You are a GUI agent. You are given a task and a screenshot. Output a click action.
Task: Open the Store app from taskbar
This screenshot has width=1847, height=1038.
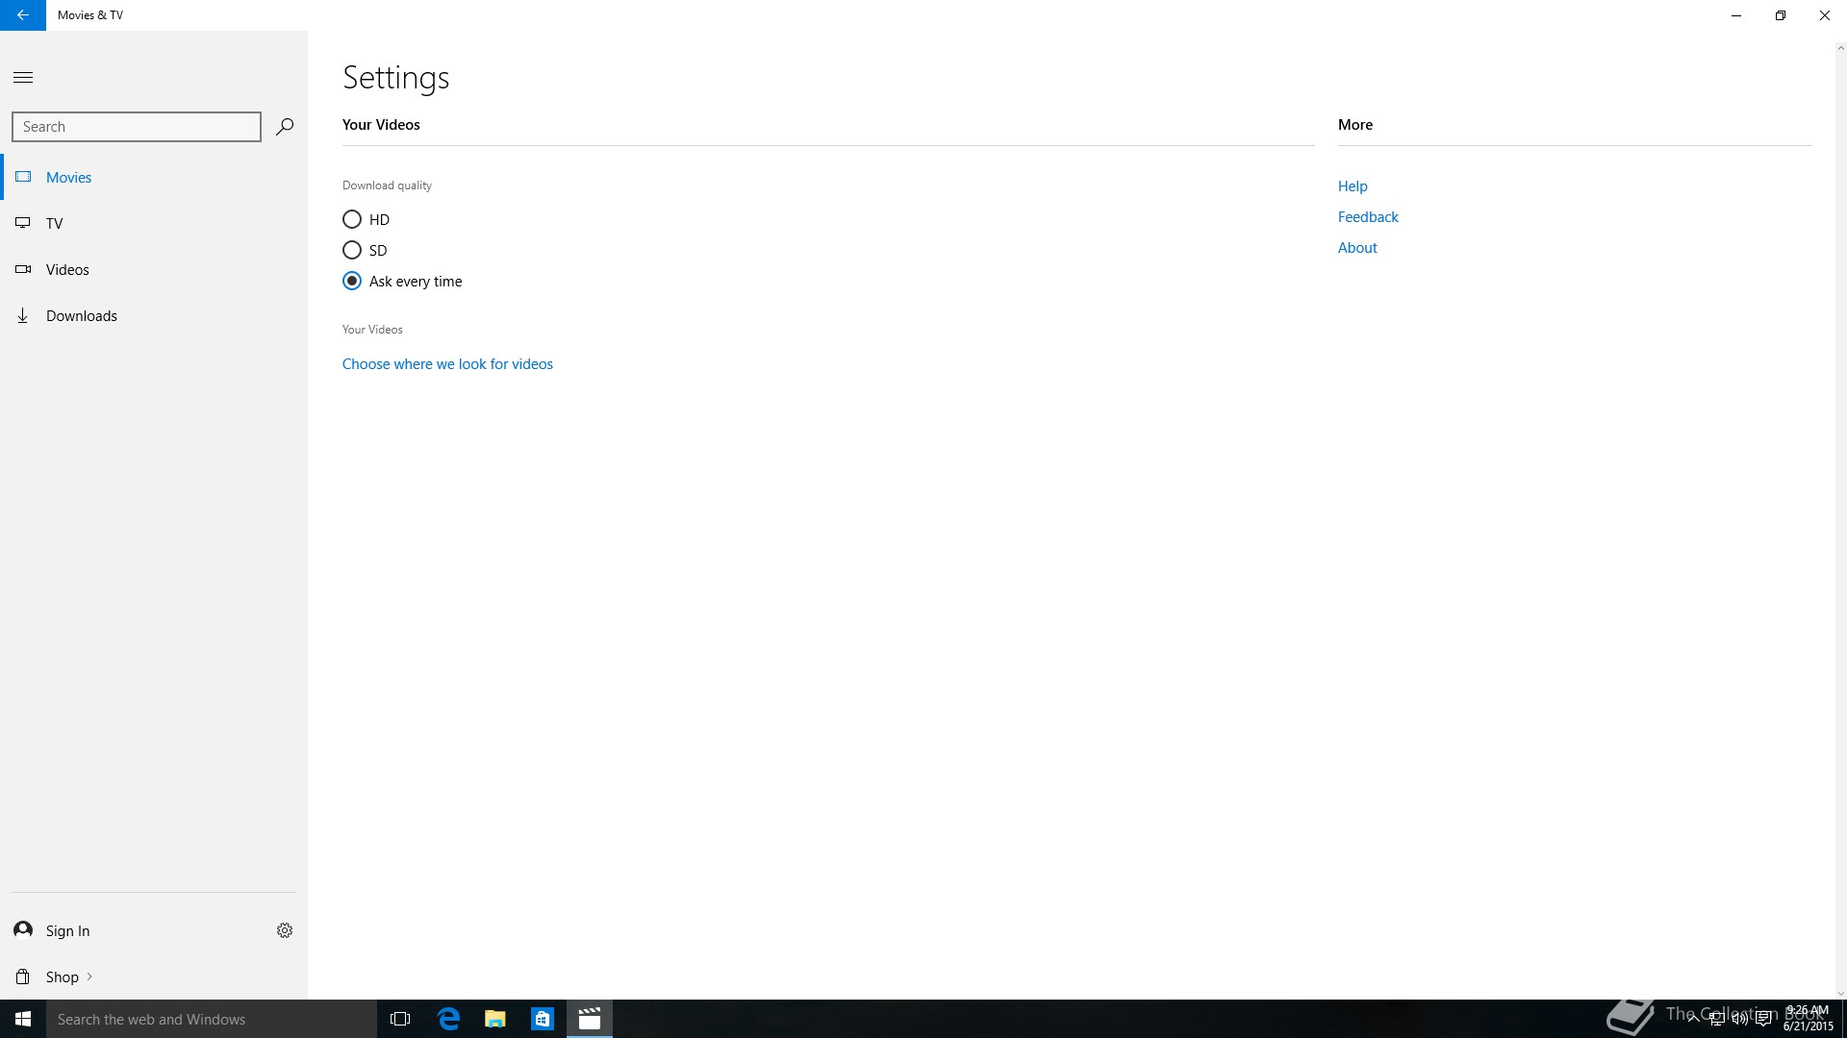click(543, 1019)
